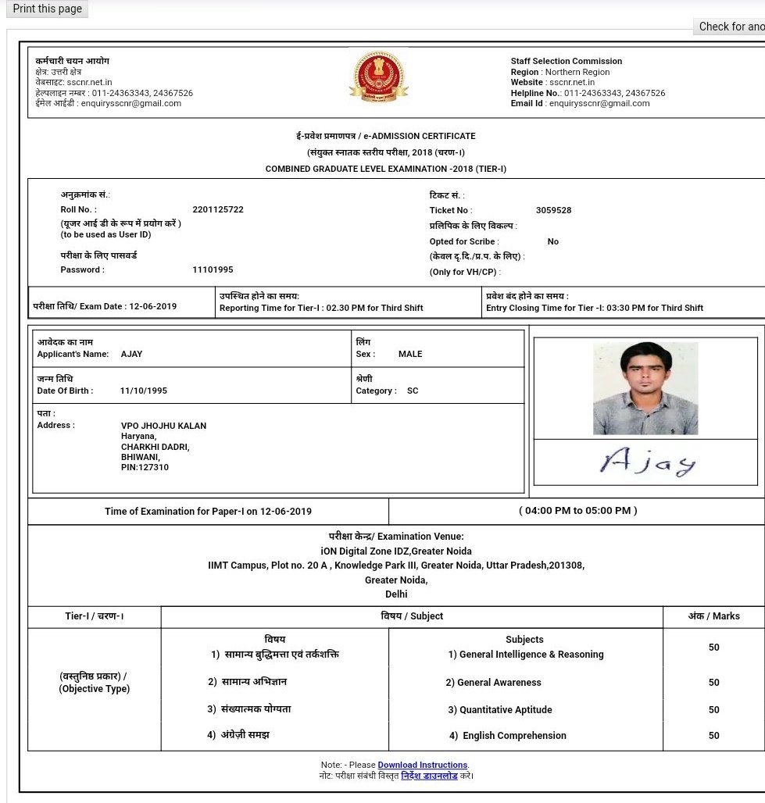Click the Hindi title कर्मचारी चयन आयोग
The width and height of the screenshot is (765, 803).
click(x=72, y=60)
